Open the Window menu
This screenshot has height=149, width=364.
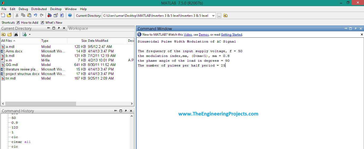click(x=71, y=9)
